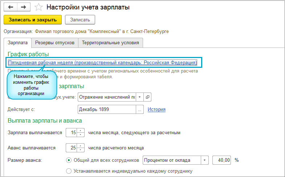Add page to favorites with star icon

pos(38,7)
